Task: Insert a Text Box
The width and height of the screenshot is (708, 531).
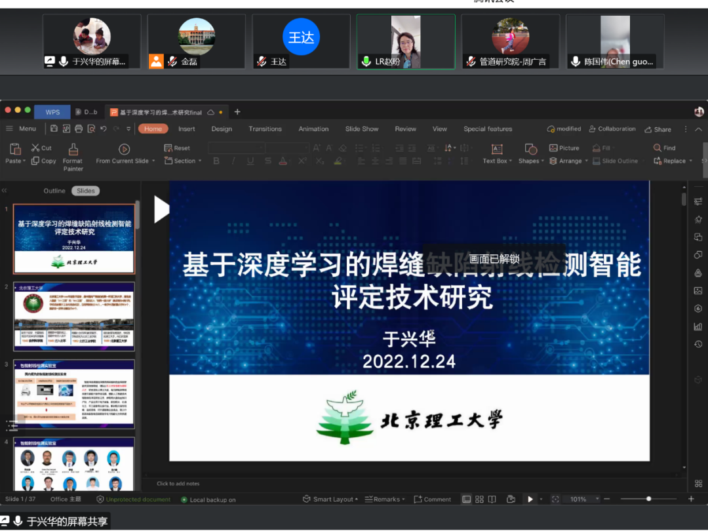Action: coord(496,154)
